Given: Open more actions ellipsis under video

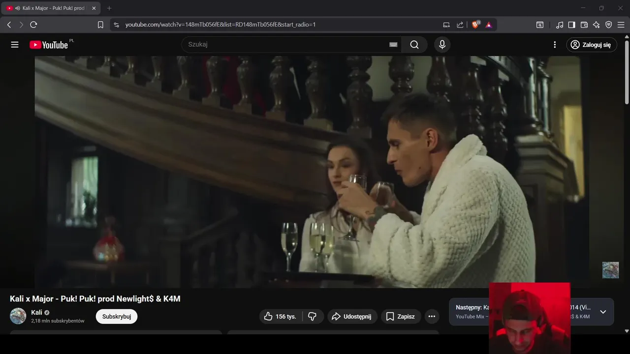Looking at the screenshot, I should pos(432,317).
